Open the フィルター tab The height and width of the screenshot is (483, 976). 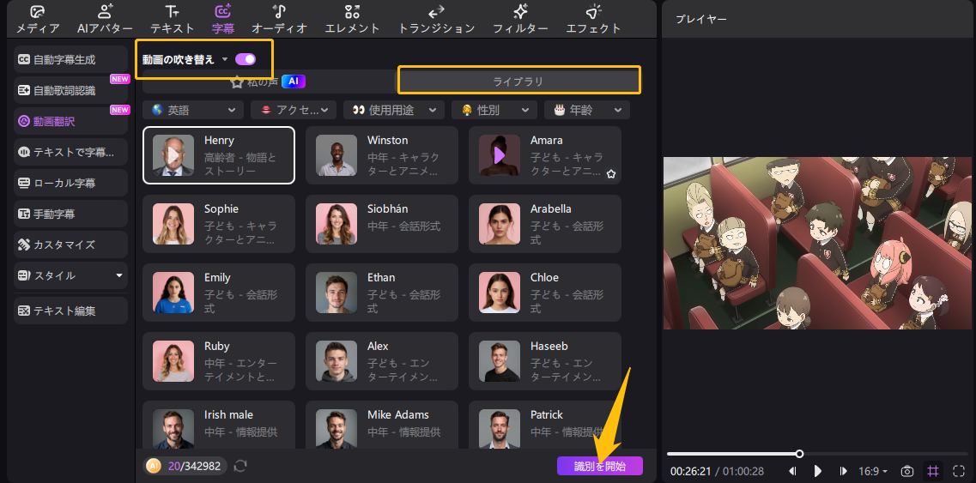[520, 19]
